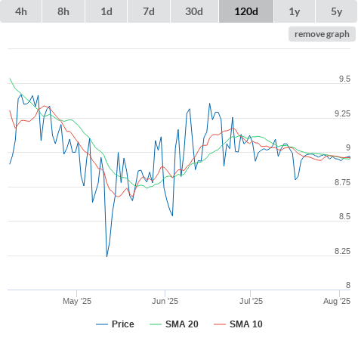
Task: Click the blue Price legend line marker
Action: (102, 324)
